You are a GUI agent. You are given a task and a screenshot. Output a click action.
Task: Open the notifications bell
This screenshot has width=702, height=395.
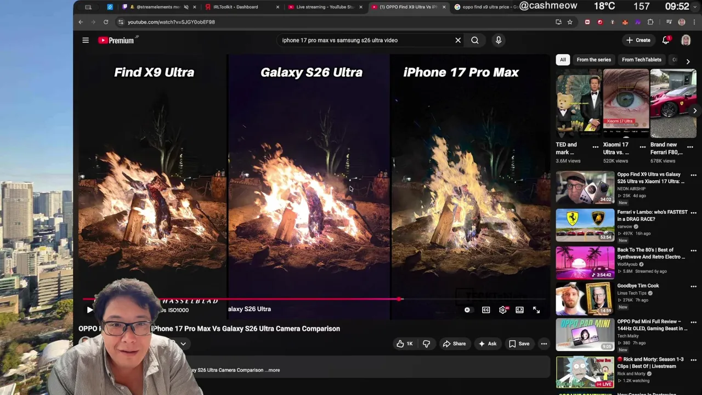coord(666,40)
